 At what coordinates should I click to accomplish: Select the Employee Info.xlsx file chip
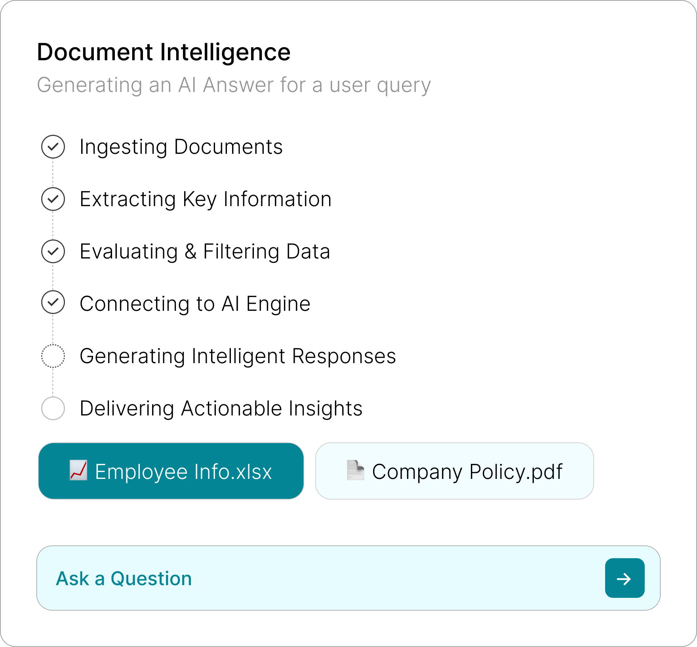[x=171, y=471]
